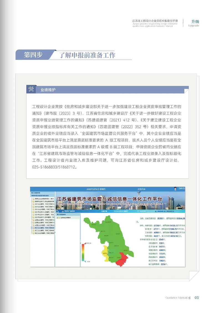Open the 4009 审图合格书 link
The width and height of the screenshot is (219, 313).
(161, 250)
